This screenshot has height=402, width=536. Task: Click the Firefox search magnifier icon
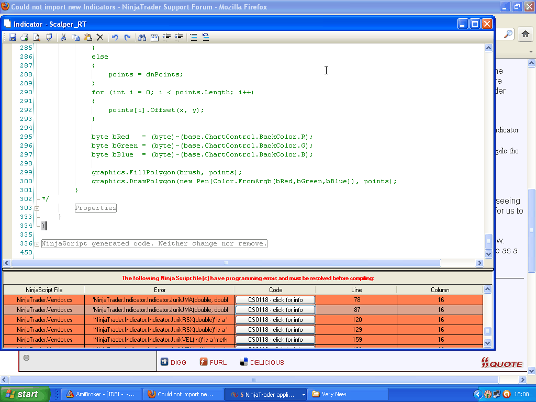coord(508,34)
